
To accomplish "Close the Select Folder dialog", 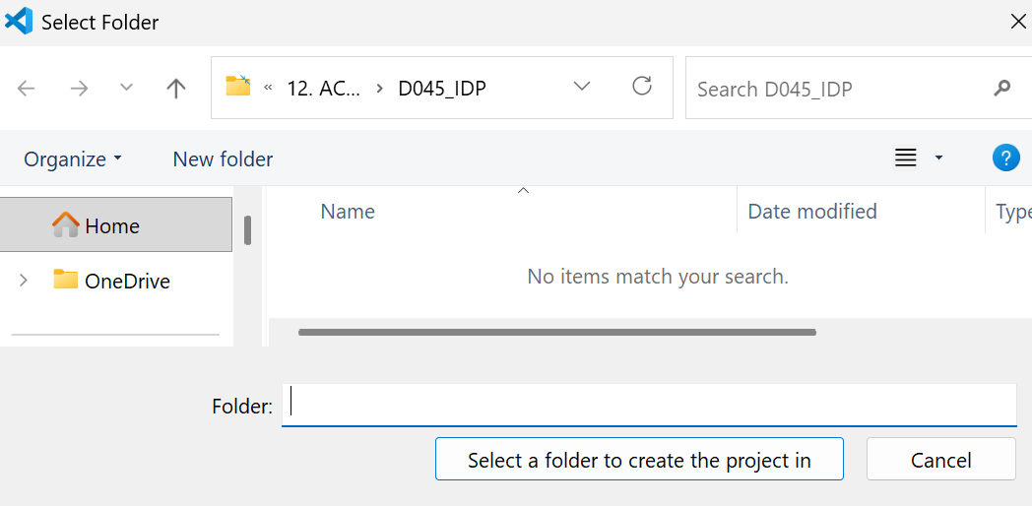I will point(1017,22).
